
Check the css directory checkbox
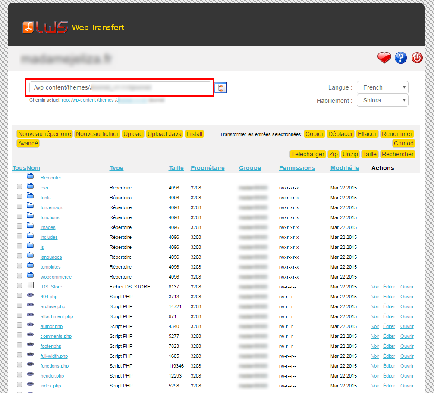[x=19, y=186]
